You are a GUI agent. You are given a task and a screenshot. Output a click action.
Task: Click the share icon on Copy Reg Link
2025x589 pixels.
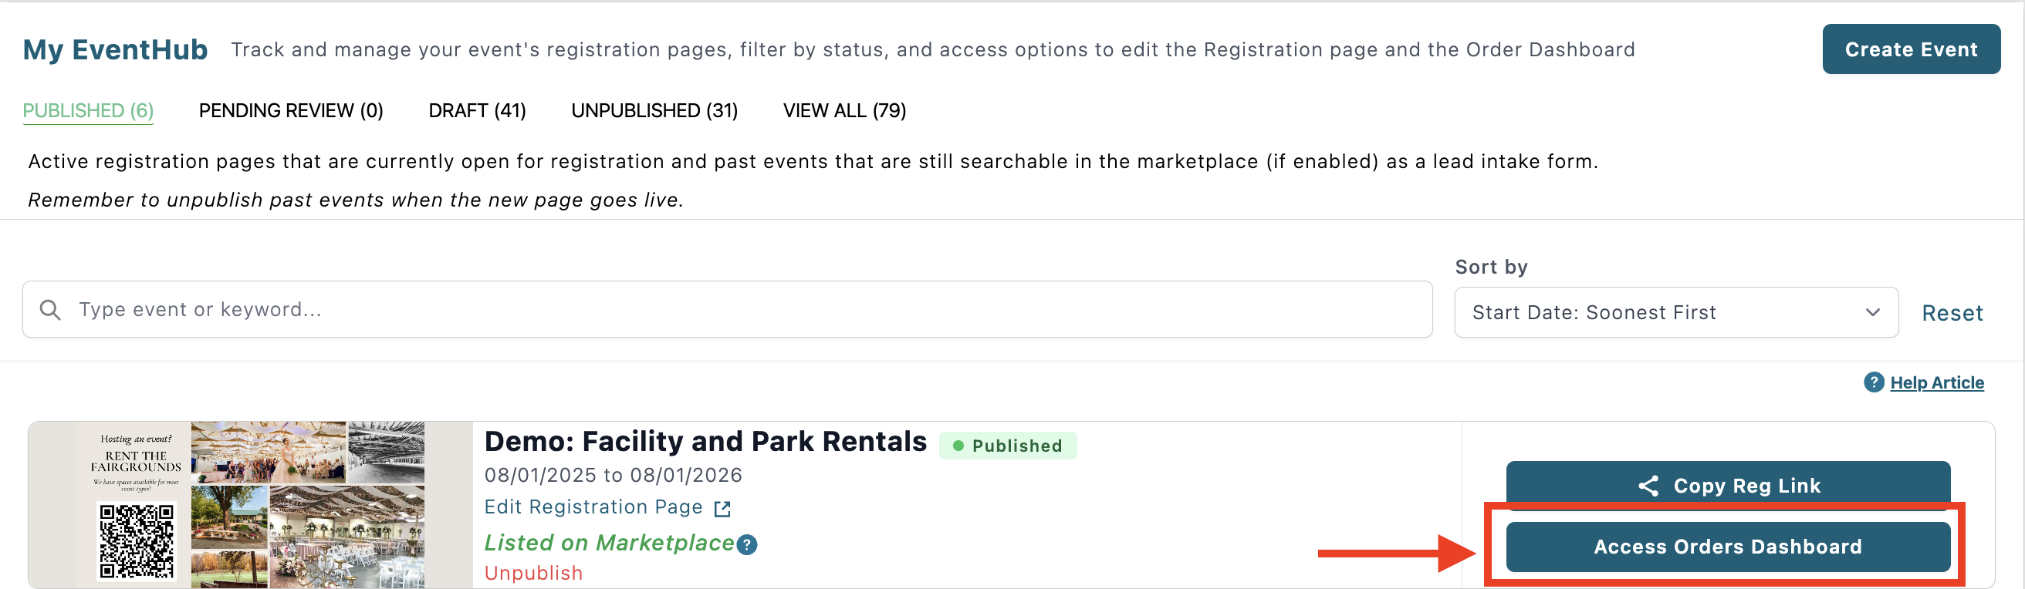(x=1648, y=486)
